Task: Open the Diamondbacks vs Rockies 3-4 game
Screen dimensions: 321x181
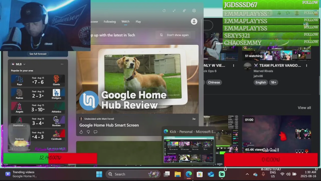Action: (38, 121)
